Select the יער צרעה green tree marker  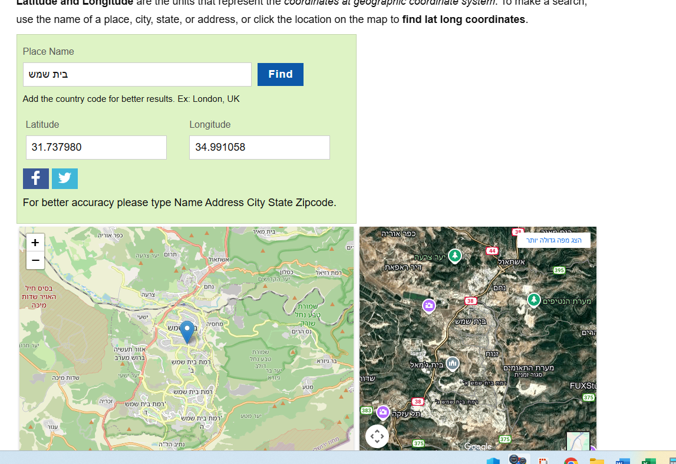(454, 256)
